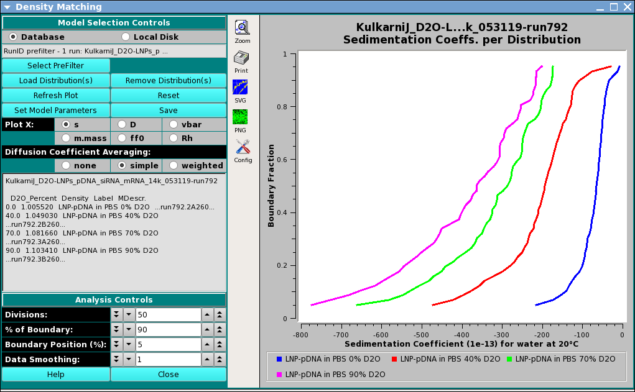Decrease Data Smoothing with single down arrow

tap(128, 360)
